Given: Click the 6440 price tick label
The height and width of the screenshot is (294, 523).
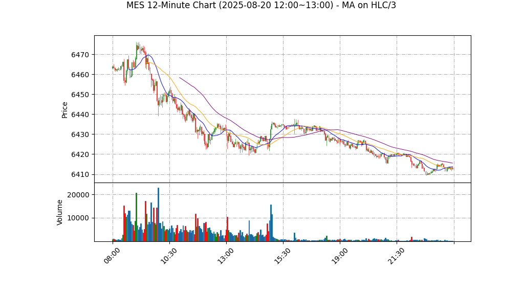Looking at the screenshot, I should [x=80, y=115].
